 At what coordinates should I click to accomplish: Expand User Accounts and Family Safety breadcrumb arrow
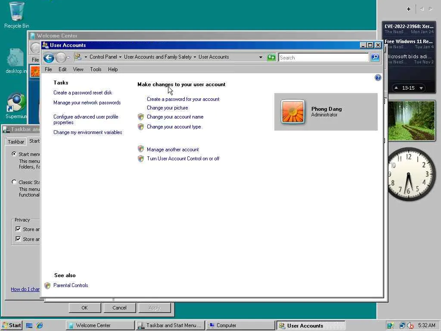pos(195,57)
